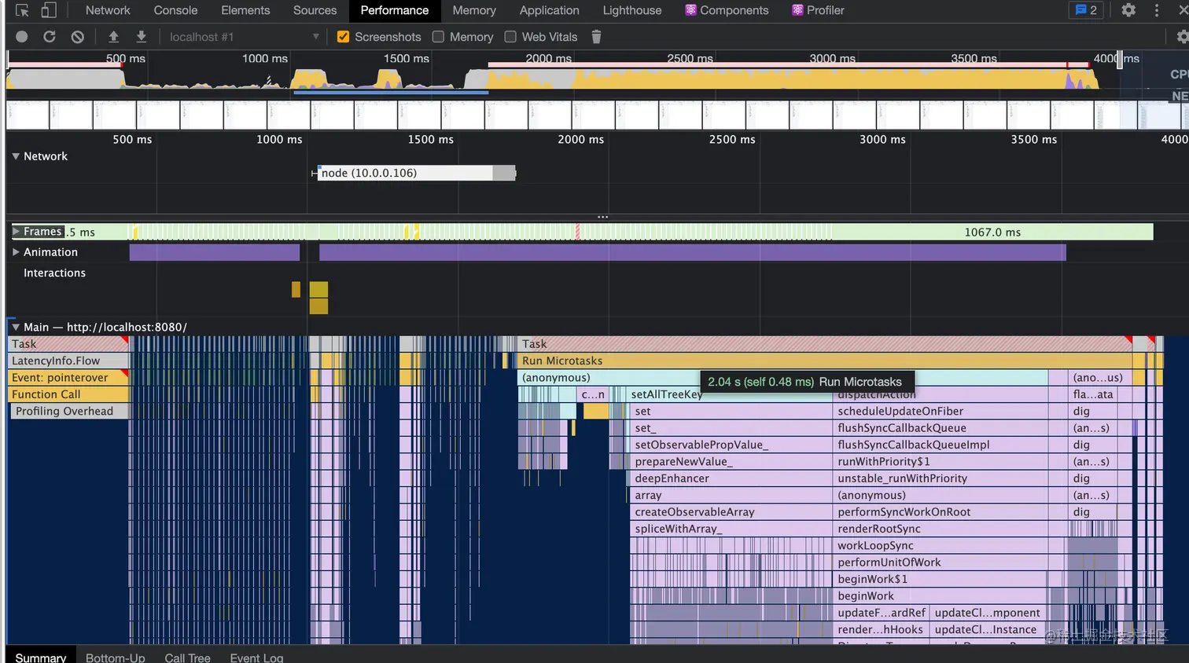Select the LatencyInfo.Flow entry

click(x=68, y=361)
